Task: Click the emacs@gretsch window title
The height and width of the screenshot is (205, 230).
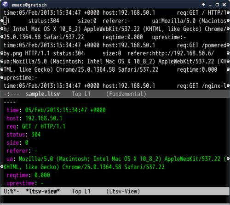Action: [29, 5]
